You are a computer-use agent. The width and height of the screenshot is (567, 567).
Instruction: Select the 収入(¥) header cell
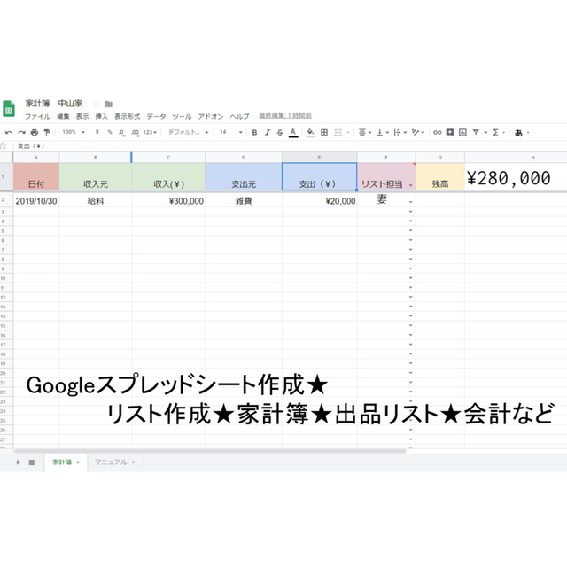(168, 177)
